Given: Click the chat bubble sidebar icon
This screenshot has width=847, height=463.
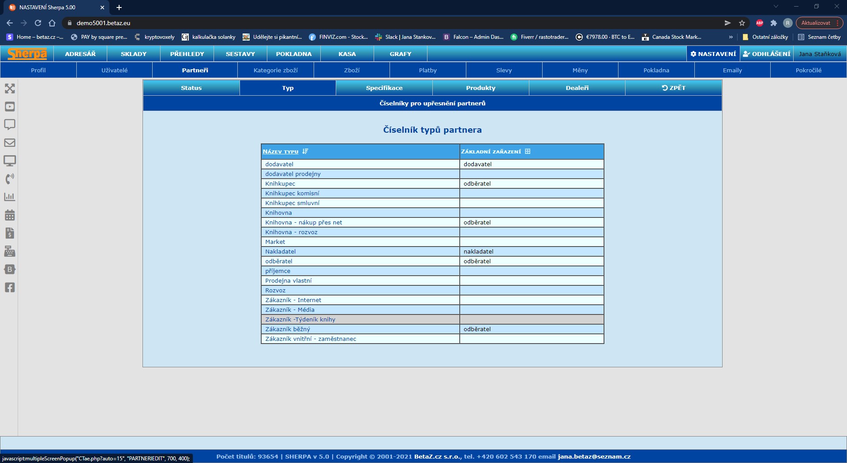Looking at the screenshot, I should 10,124.
